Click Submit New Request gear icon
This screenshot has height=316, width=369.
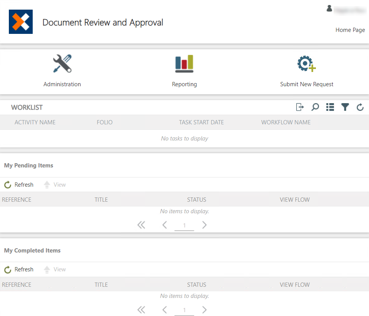(x=306, y=64)
